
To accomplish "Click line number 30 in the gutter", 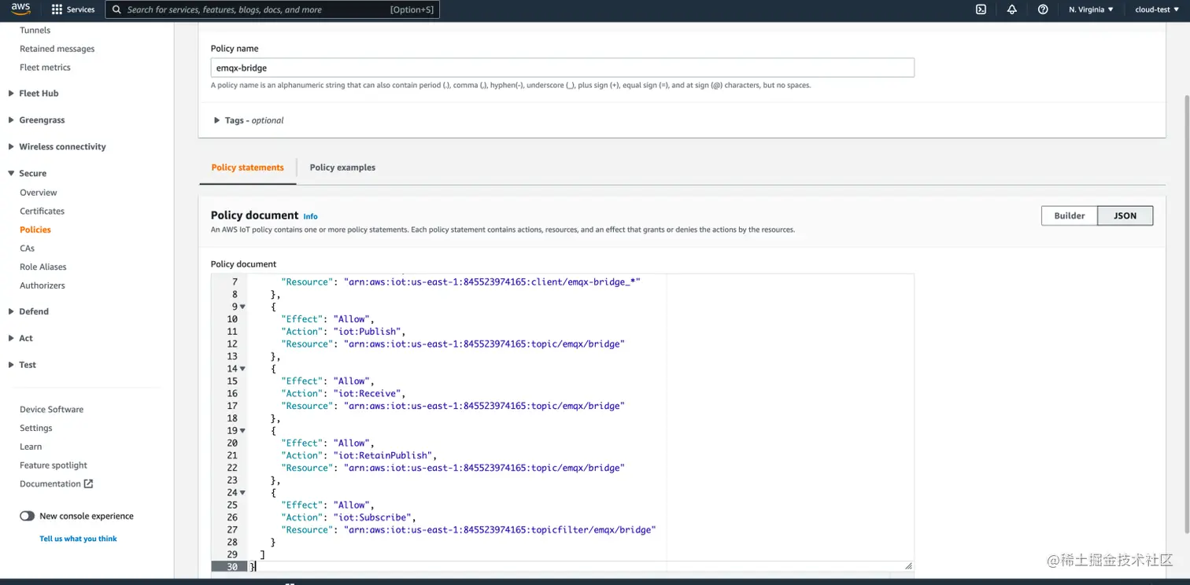I will (231, 567).
